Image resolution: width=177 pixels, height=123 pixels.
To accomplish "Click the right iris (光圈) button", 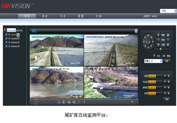I will click(168, 45).
